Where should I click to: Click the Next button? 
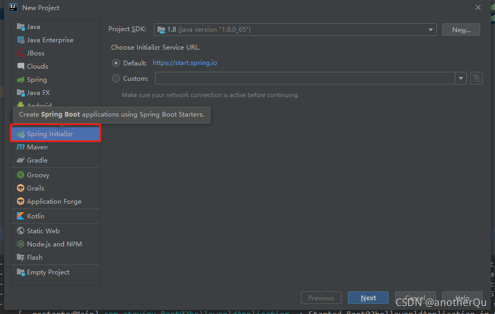tap(368, 298)
